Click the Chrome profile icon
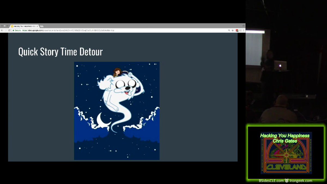327x184 pixels. click(x=243, y=26)
